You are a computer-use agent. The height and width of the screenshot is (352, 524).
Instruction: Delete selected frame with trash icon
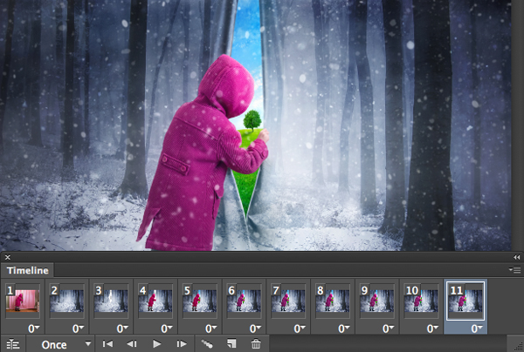coord(256,344)
